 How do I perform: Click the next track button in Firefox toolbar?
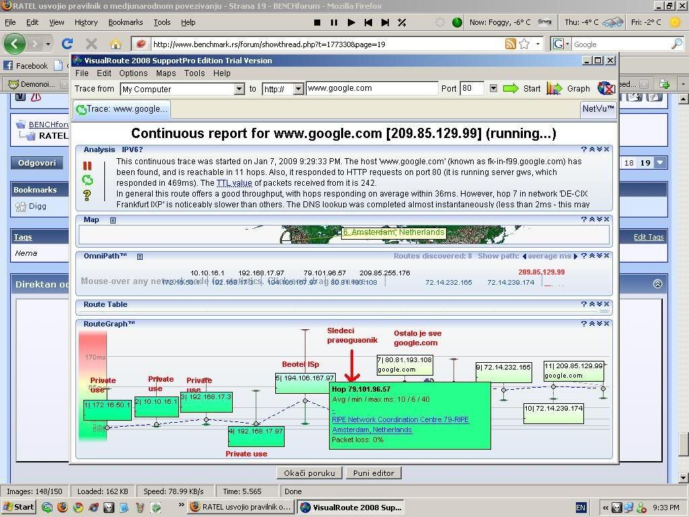(385, 22)
